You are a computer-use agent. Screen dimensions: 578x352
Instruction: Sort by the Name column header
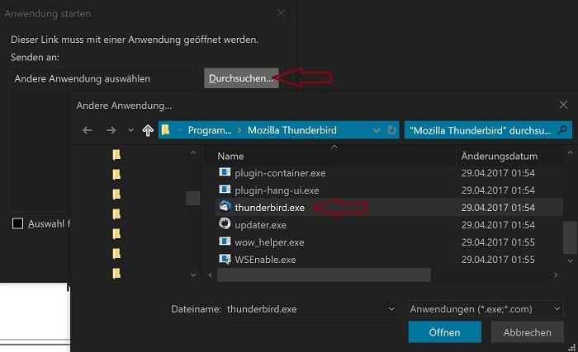coord(230,156)
